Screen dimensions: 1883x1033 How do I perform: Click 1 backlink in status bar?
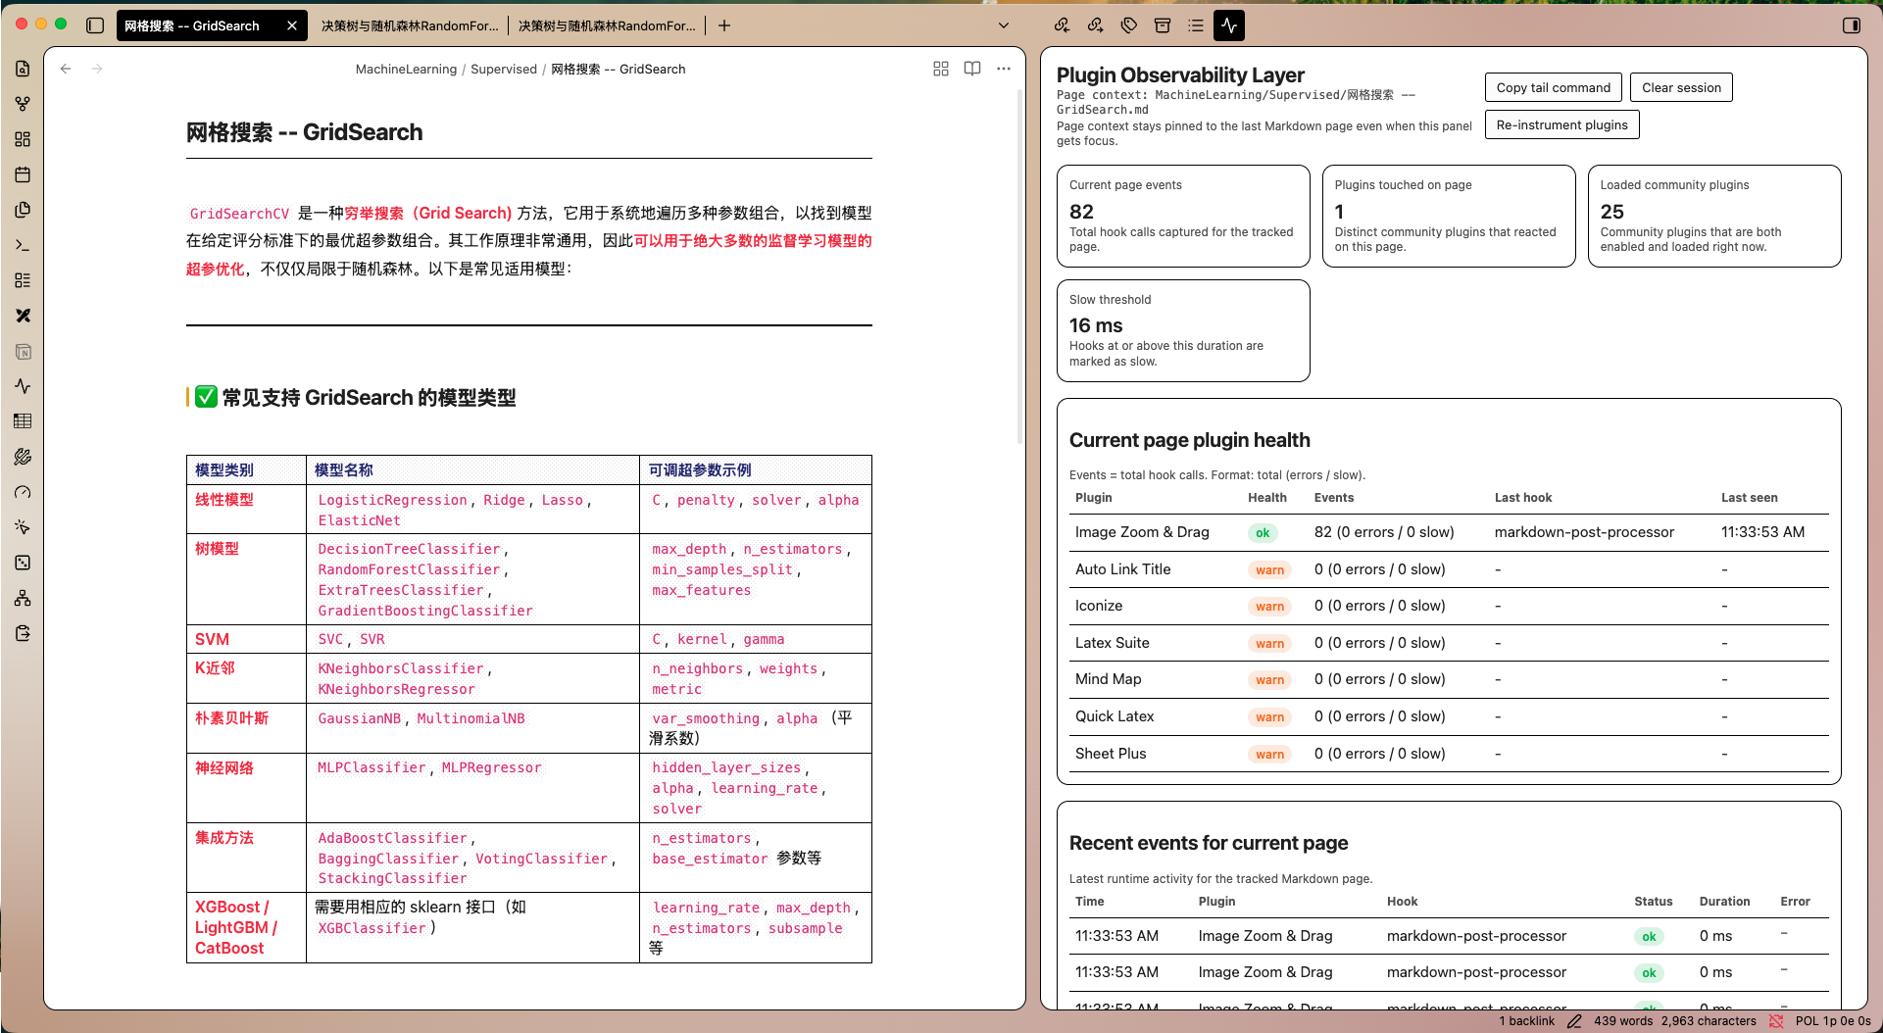point(1526,1021)
